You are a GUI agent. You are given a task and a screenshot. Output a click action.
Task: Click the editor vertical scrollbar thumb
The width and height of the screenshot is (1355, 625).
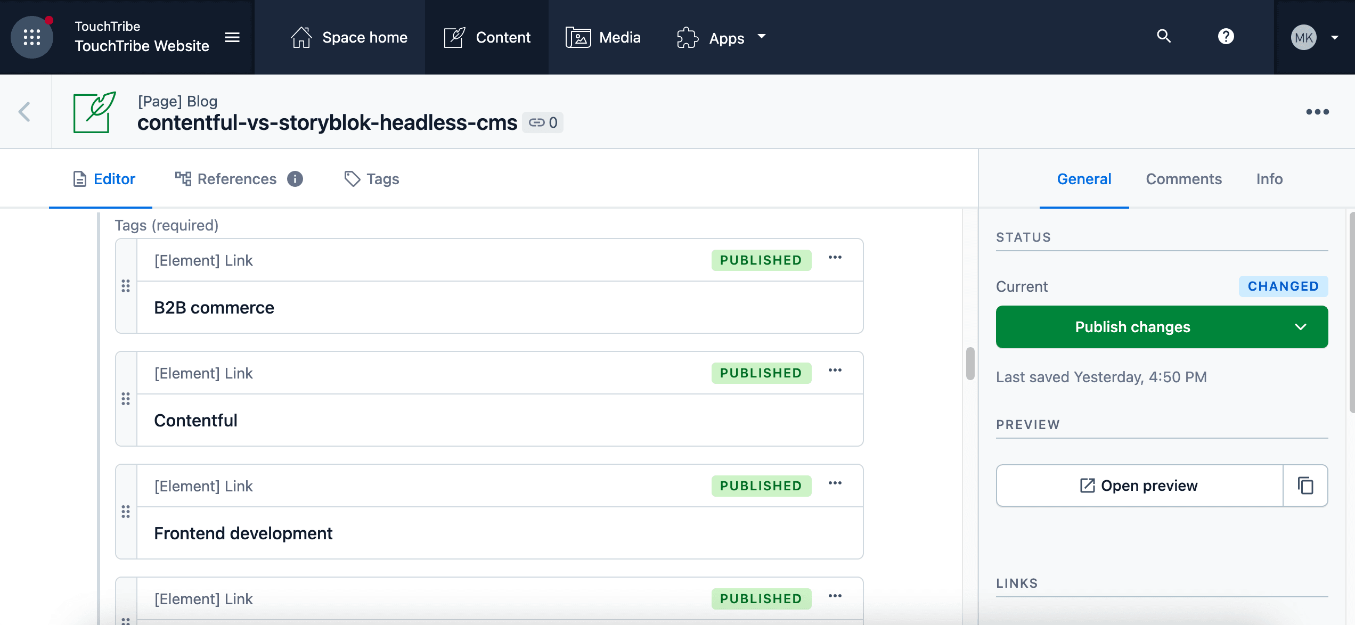coord(970,364)
